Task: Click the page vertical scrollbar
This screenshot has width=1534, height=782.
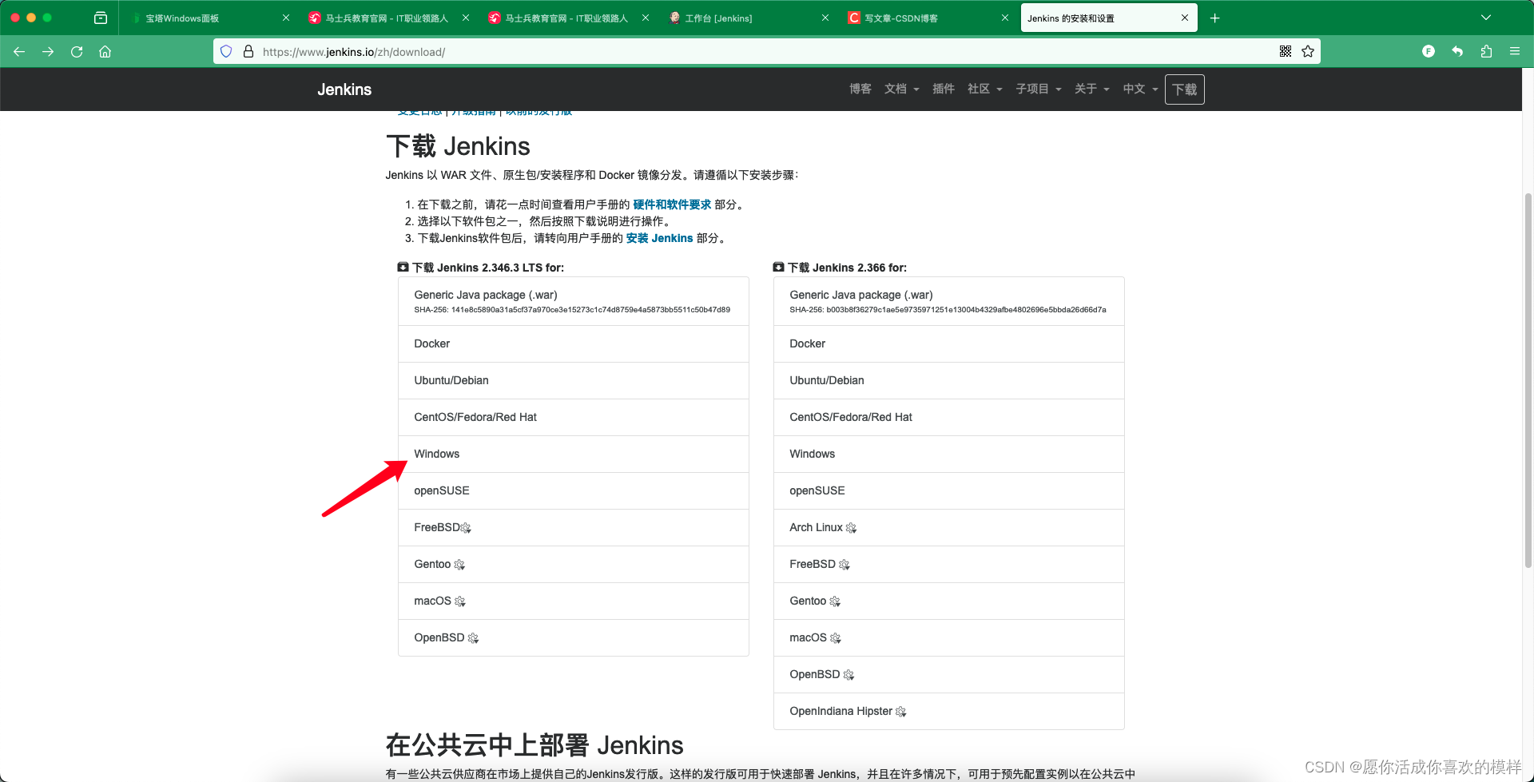Action: coord(1528,379)
